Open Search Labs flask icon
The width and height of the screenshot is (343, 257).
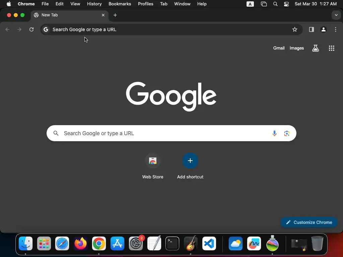[316, 48]
